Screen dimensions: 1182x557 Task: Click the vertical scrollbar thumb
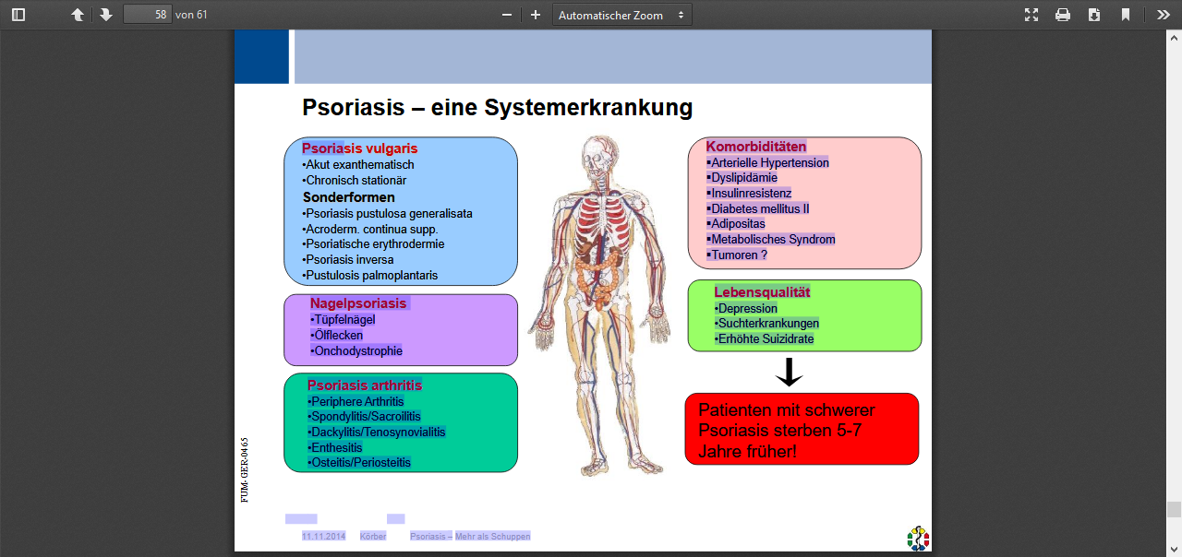[x=1174, y=510]
